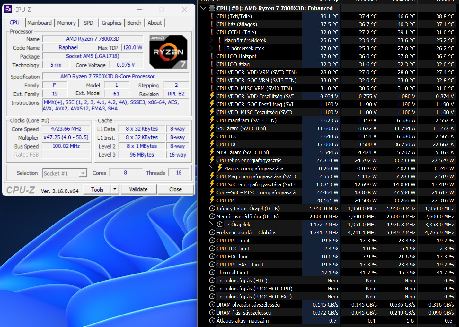Click the lightning icon beside CPU teljes energiafogyasztás

tap(212, 160)
